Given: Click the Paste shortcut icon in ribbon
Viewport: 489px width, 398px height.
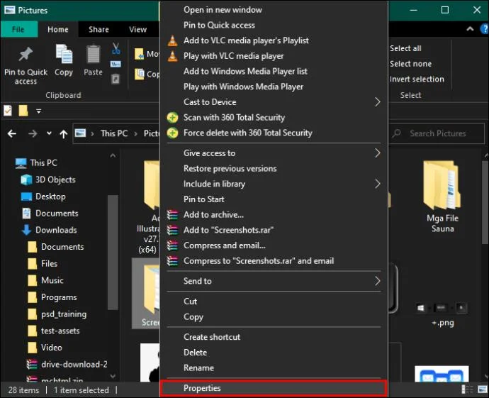Looking at the screenshot, I should pos(116,79).
